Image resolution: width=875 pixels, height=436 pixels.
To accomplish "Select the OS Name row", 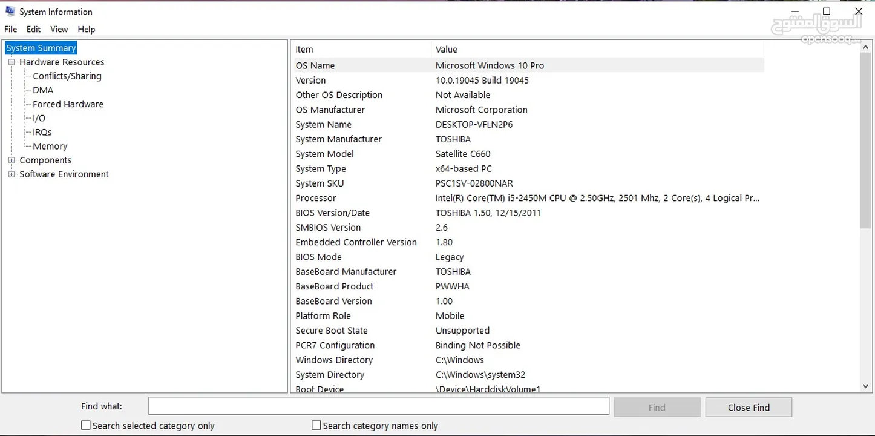I will point(528,65).
